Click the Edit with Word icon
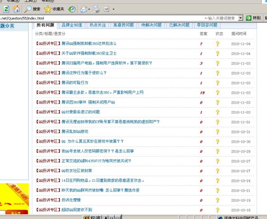The height and width of the screenshot is (219, 267). 107,9
